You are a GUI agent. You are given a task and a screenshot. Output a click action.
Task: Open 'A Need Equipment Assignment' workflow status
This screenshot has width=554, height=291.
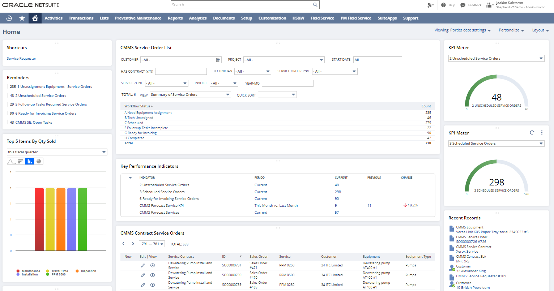point(148,113)
